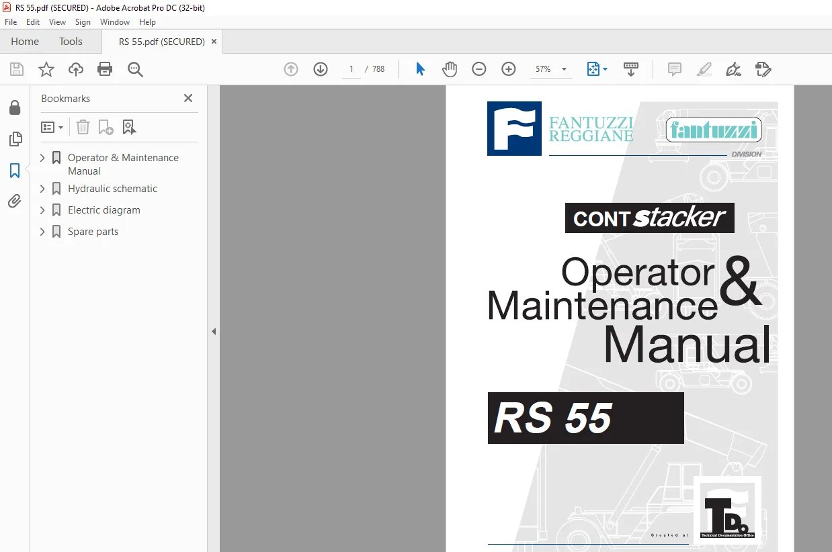Open security lock panel in sidebar
This screenshot has height=552, width=832.
[x=15, y=107]
